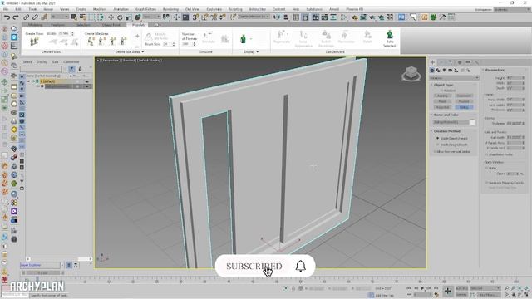Image resolution: width=532 pixels, height=299 pixels.
Task: Click the Projected window type button
Action: click(442, 107)
